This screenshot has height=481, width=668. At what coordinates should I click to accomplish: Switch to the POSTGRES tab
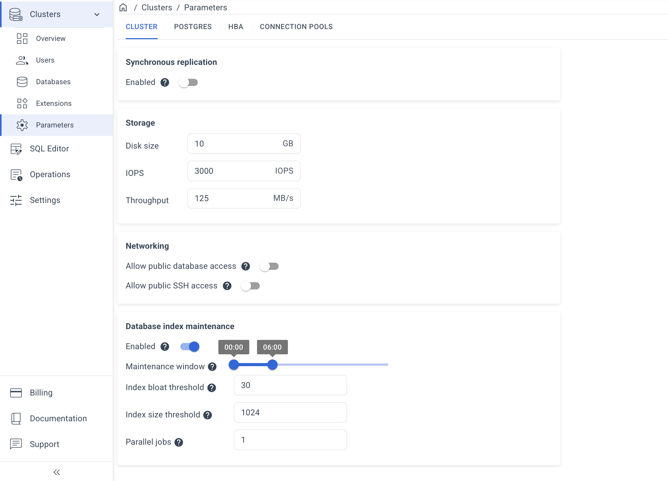click(193, 27)
